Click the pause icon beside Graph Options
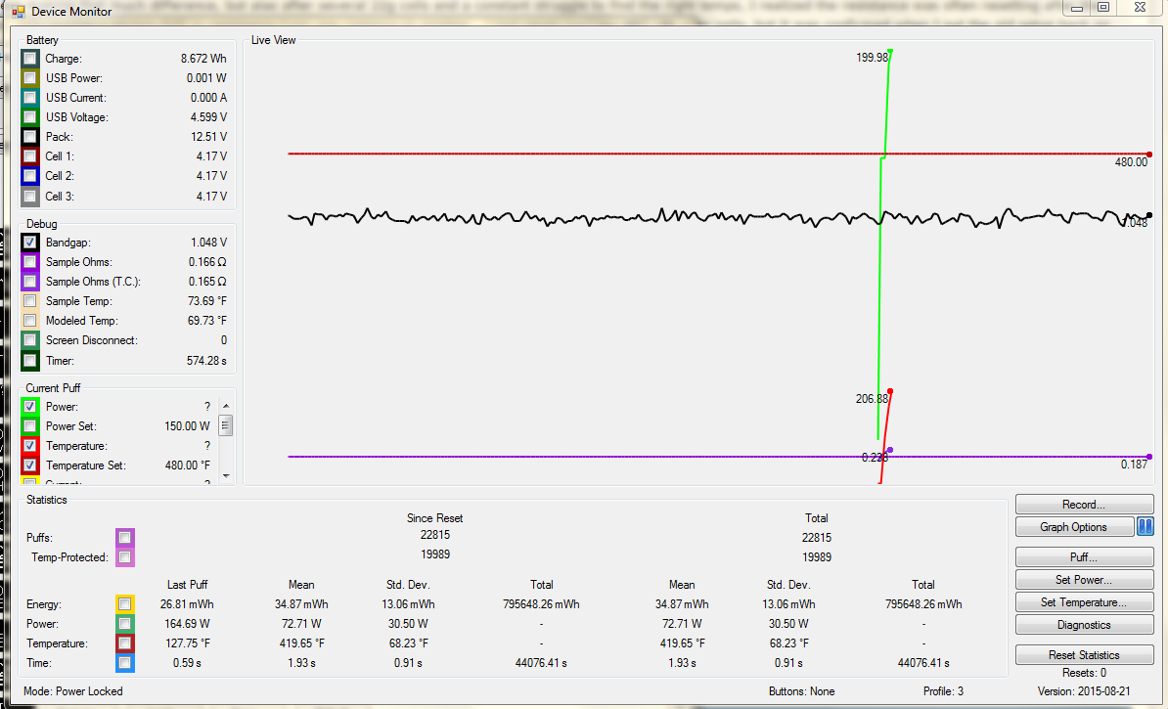The width and height of the screenshot is (1168, 709). tap(1145, 527)
